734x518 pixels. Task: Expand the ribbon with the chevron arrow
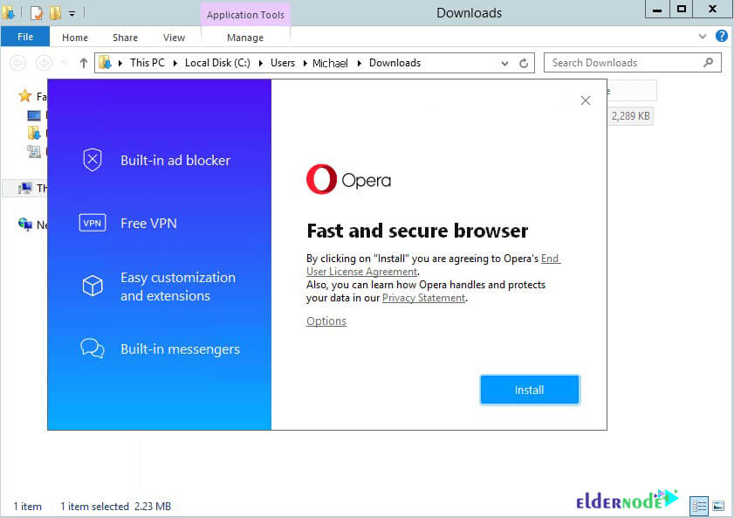(703, 36)
